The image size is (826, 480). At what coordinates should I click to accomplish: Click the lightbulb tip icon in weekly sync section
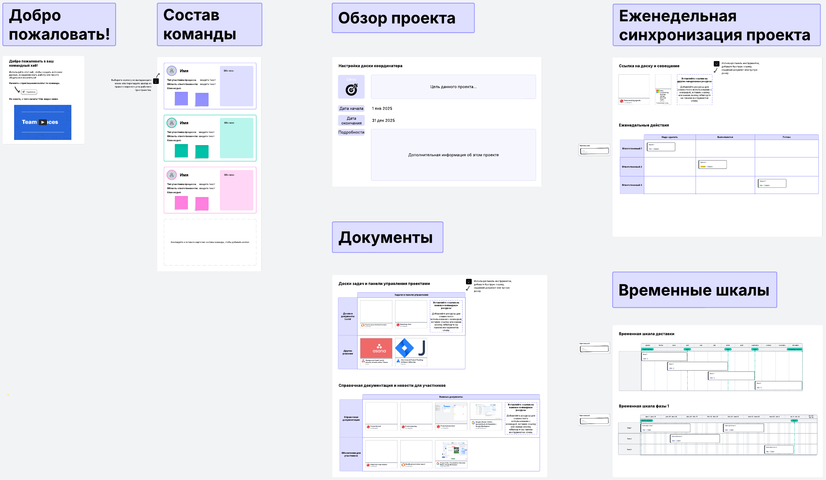point(716,64)
